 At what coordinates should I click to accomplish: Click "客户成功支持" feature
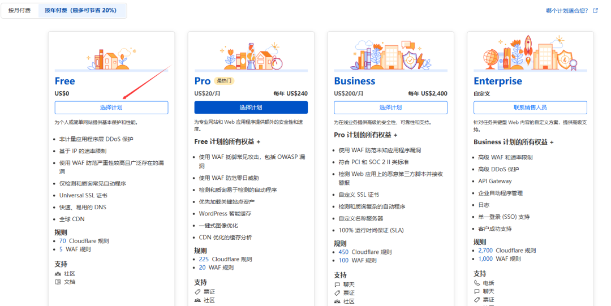coord(495,229)
